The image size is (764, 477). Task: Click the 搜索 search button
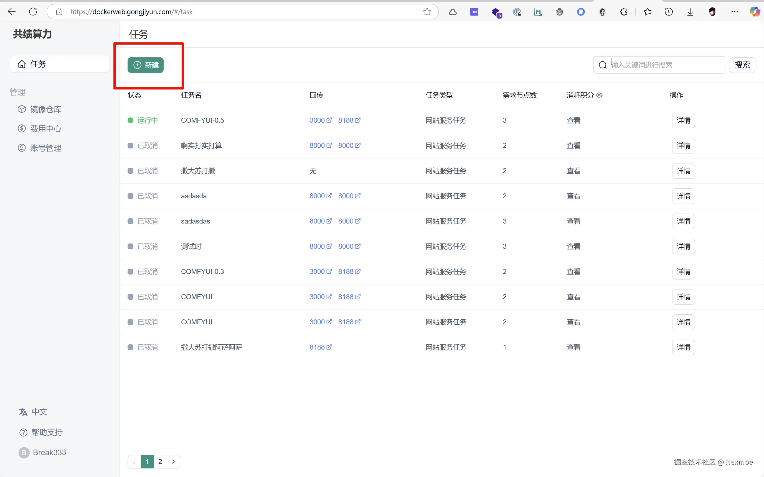pos(742,65)
